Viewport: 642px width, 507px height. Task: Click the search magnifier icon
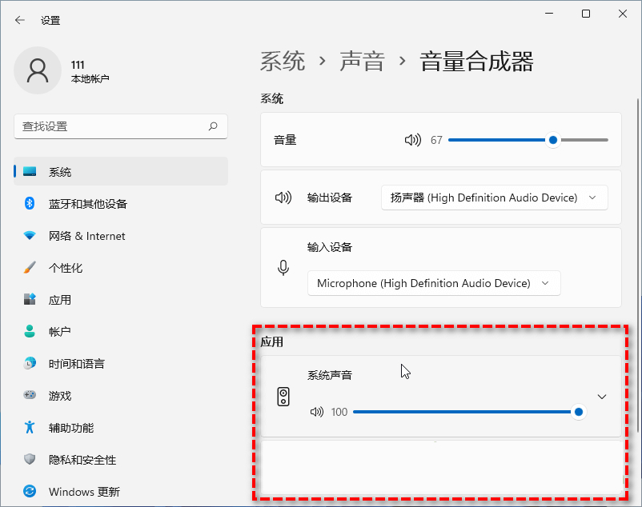pos(213,126)
